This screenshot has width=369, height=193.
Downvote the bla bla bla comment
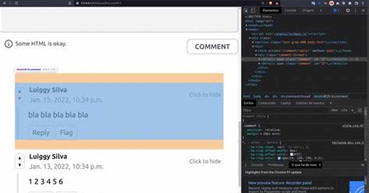20,98
